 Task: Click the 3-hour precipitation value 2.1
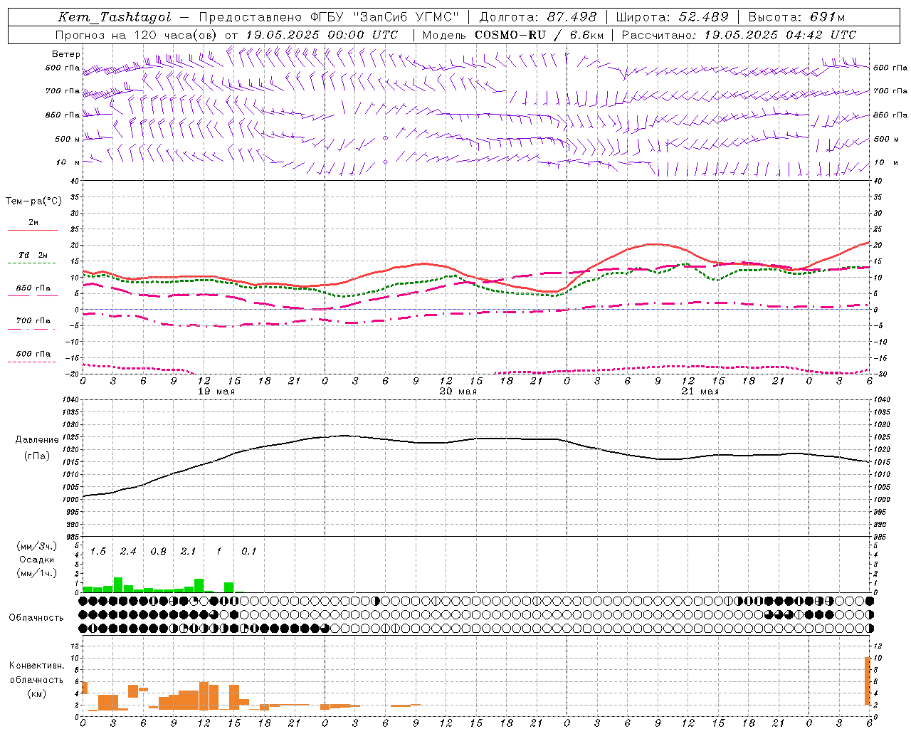(189, 552)
